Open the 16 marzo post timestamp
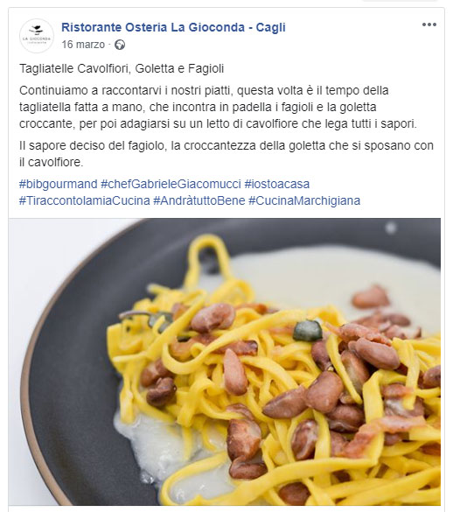453x512 pixels. [x=83, y=45]
